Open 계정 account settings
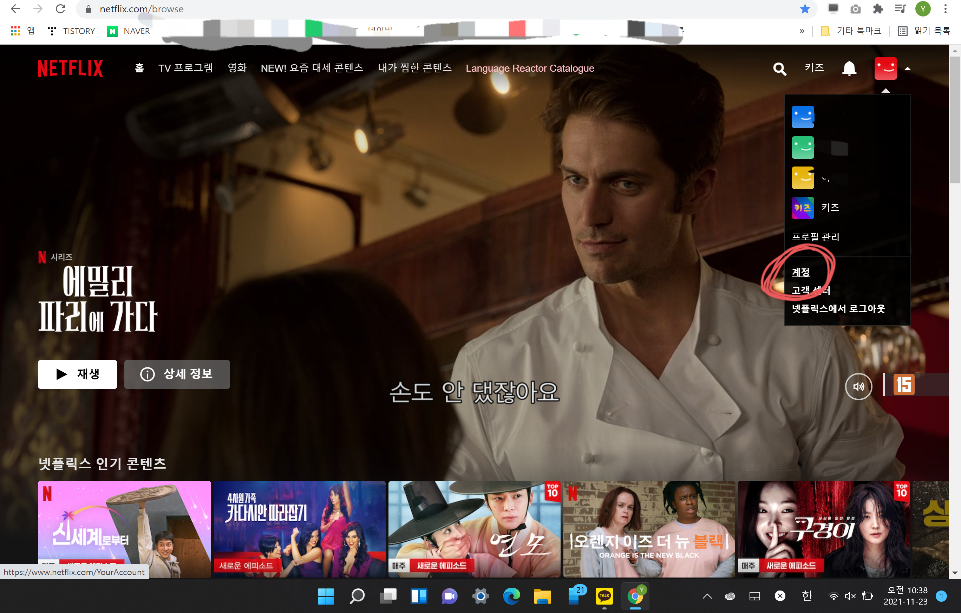Image resolution: width=961 pixels, height=613 pixels. [800, 272]
